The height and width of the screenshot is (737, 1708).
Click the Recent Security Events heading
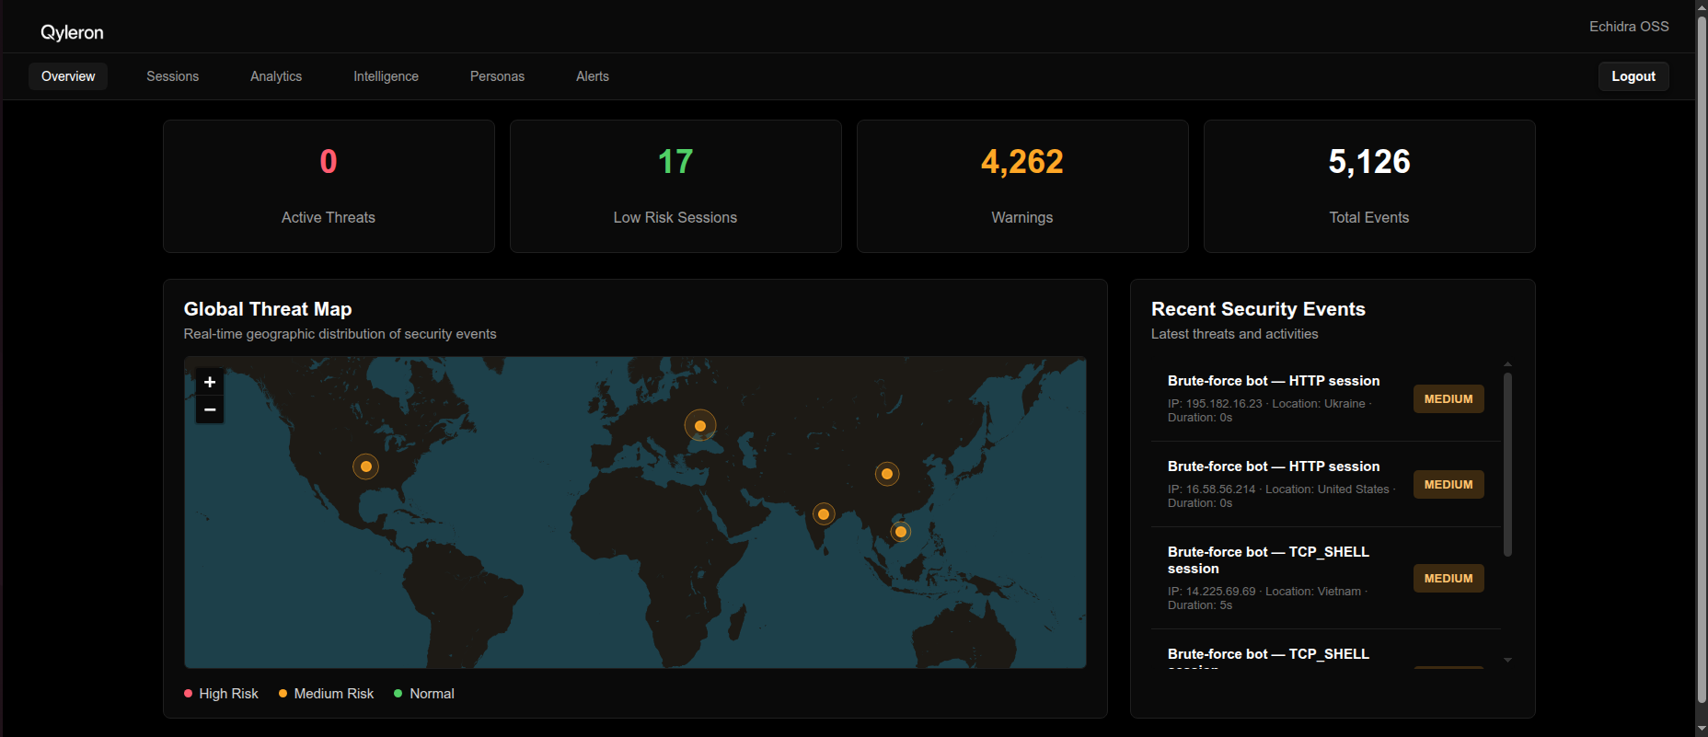point(1258,309)
